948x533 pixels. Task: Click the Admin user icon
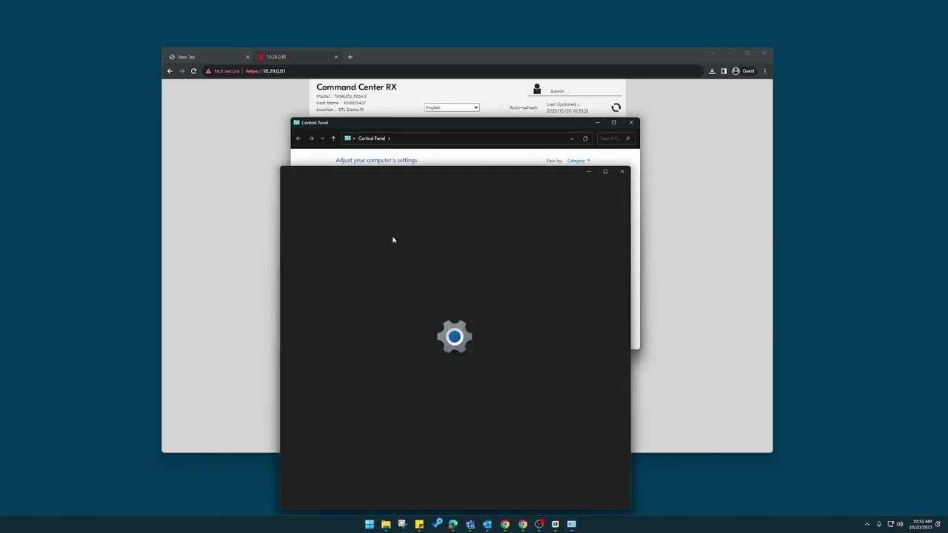point(537,89)
